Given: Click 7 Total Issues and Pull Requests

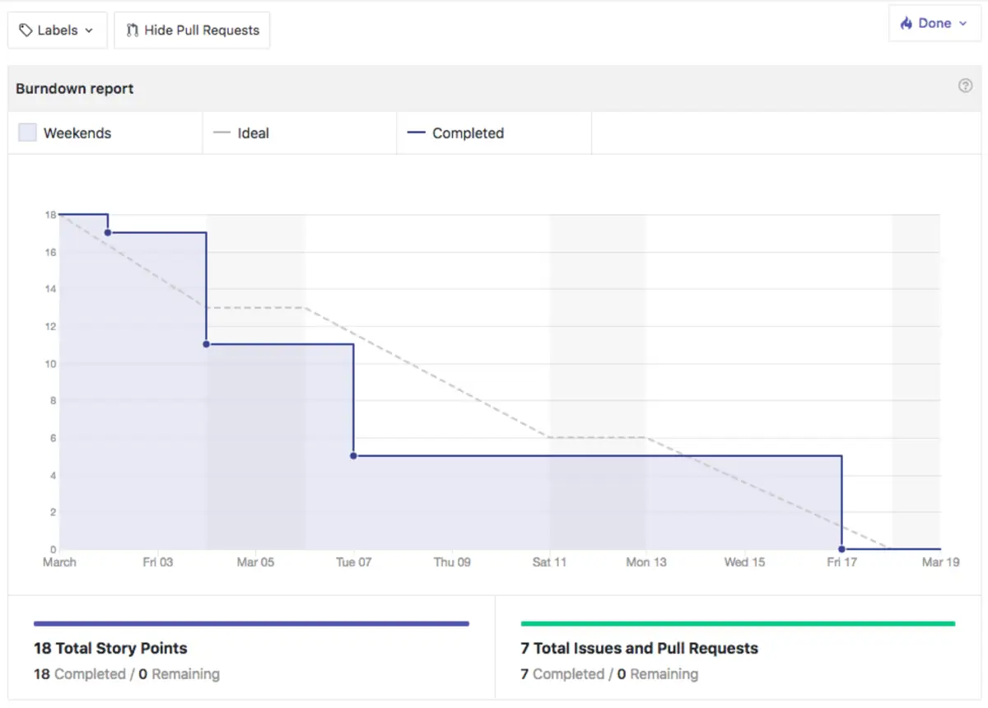Looking at the screenshot, I should click(x=639, y=648).
